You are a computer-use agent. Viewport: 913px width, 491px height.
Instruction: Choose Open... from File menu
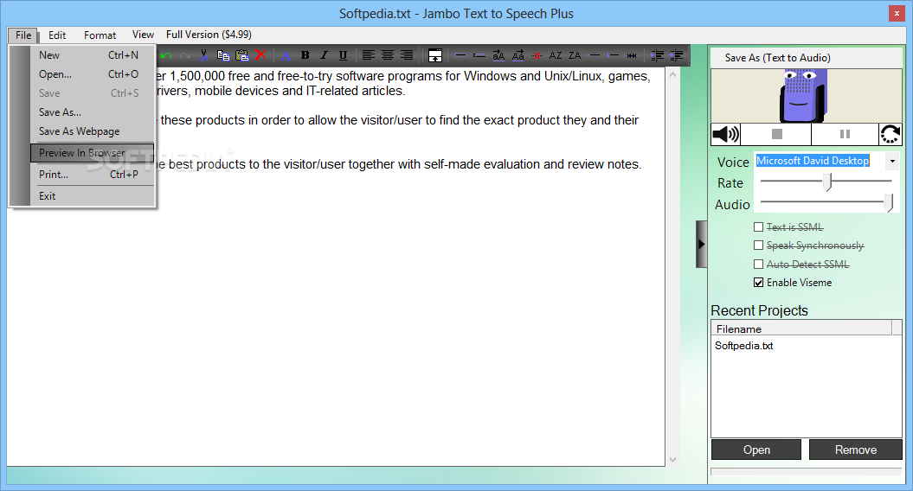coord(93,74)
